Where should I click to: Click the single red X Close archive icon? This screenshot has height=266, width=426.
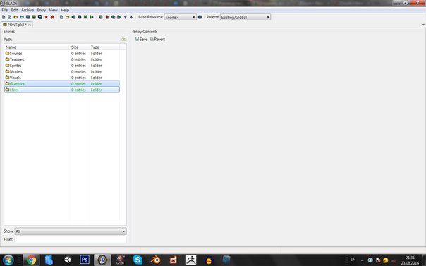pyautogui.click(x=46, y=17)
